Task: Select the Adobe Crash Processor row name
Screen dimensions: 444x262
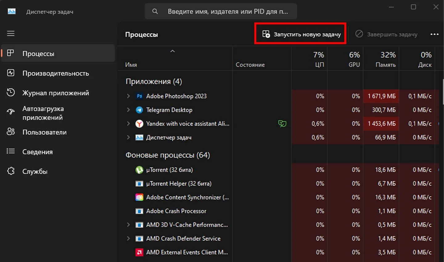Action: coord(176,211)
